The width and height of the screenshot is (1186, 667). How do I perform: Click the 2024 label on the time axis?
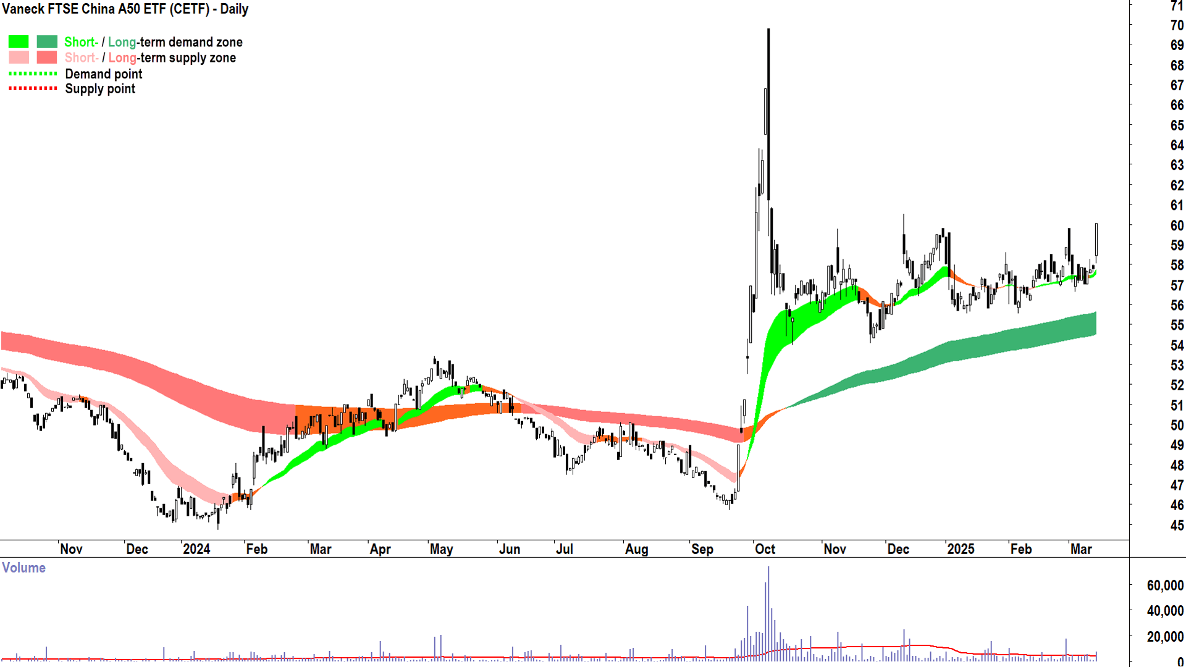click(196, 549)
